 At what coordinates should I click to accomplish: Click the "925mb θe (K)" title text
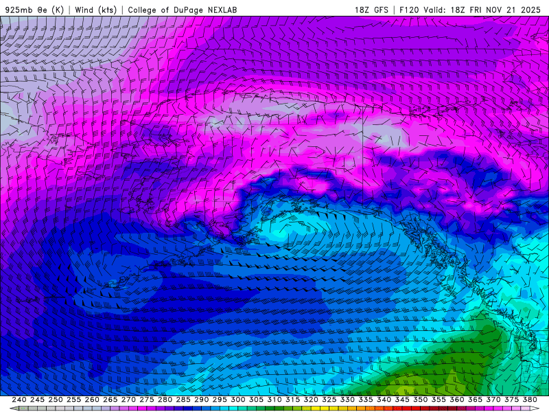point(34,10)
